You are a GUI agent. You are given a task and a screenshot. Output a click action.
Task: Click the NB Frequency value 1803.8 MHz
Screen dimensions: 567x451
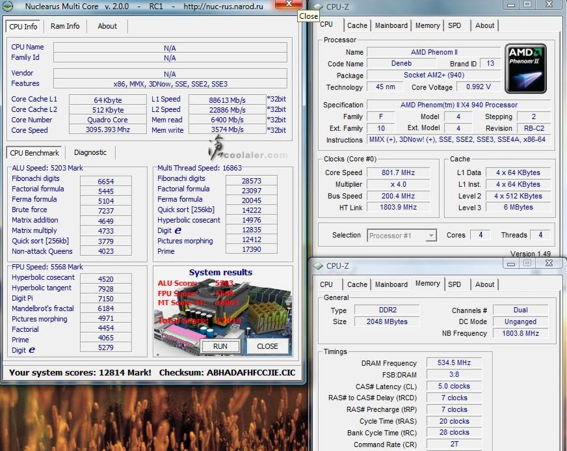[x=520, y=333]
